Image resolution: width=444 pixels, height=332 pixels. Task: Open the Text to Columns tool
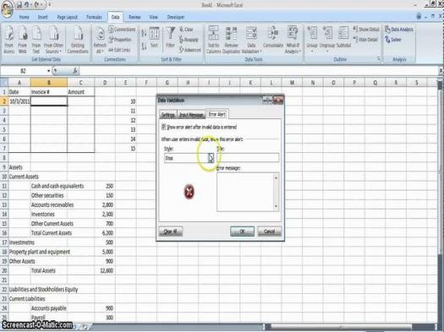point(213,40)
